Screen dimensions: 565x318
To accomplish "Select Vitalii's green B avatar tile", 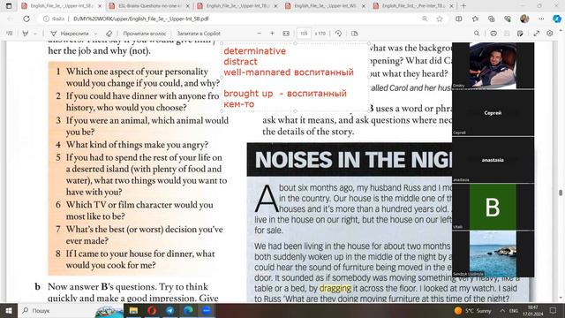I will click(x=493, y=207).
